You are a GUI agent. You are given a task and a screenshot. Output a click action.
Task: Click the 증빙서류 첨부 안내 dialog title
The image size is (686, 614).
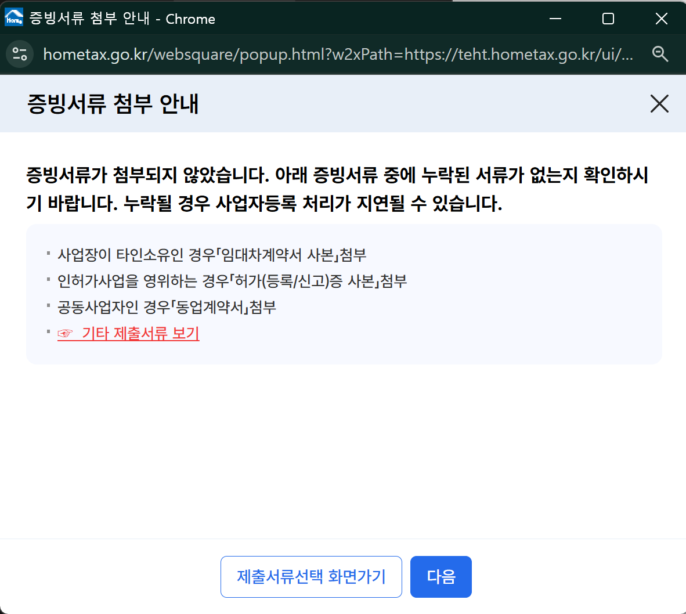113,104
